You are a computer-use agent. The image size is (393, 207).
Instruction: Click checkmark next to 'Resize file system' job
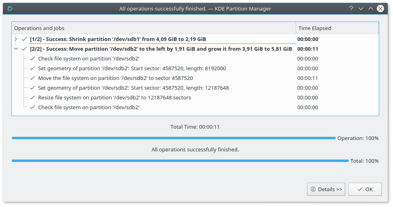point(32,98)
